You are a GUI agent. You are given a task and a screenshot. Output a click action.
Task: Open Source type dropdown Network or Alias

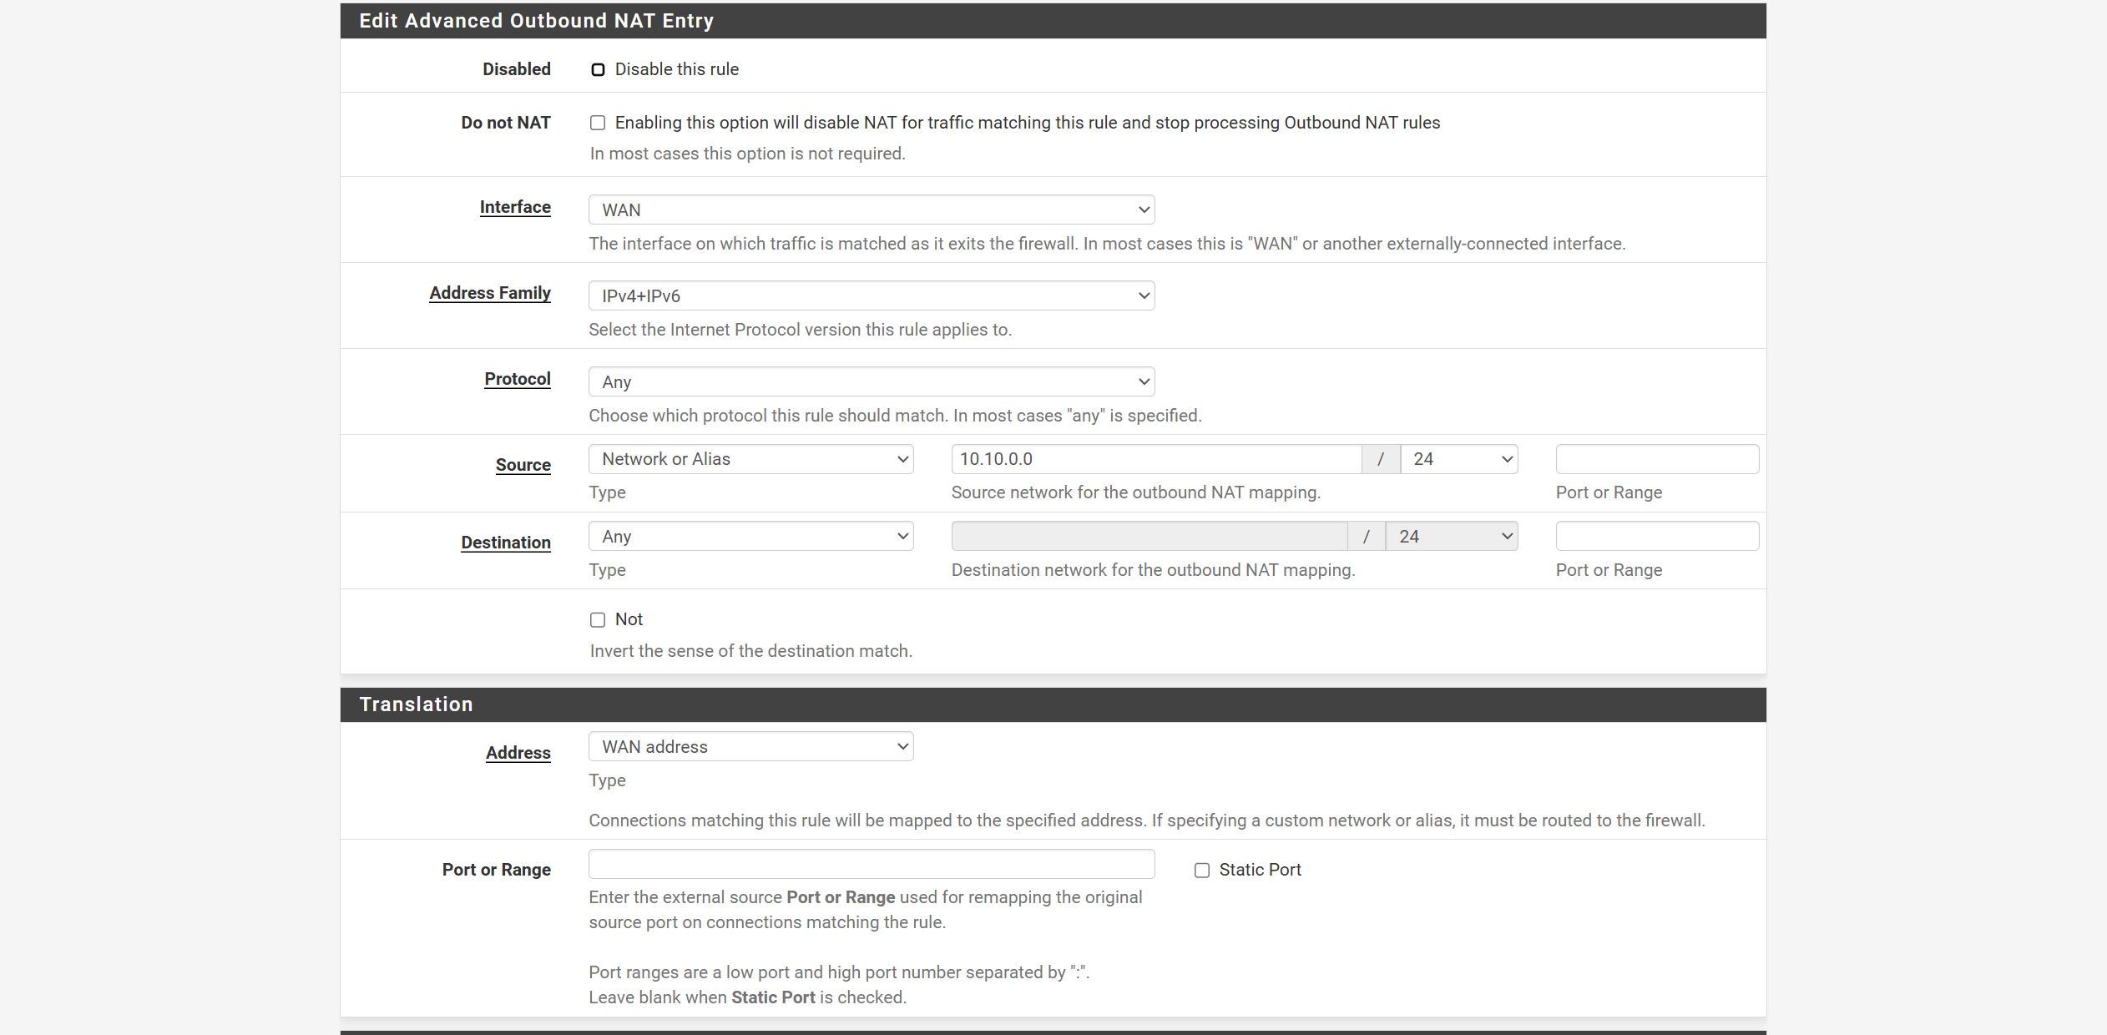[751, 459]
